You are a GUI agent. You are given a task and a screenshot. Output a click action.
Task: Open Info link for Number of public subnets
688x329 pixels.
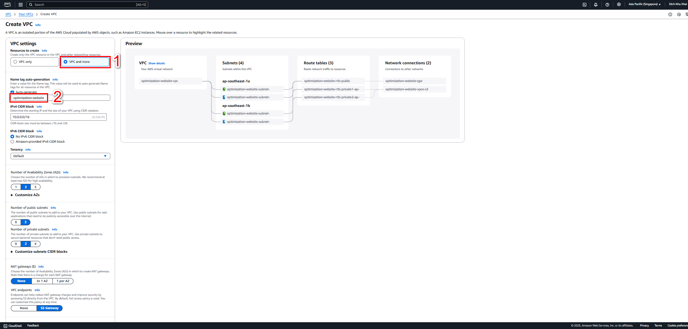(x=53, y=208)
